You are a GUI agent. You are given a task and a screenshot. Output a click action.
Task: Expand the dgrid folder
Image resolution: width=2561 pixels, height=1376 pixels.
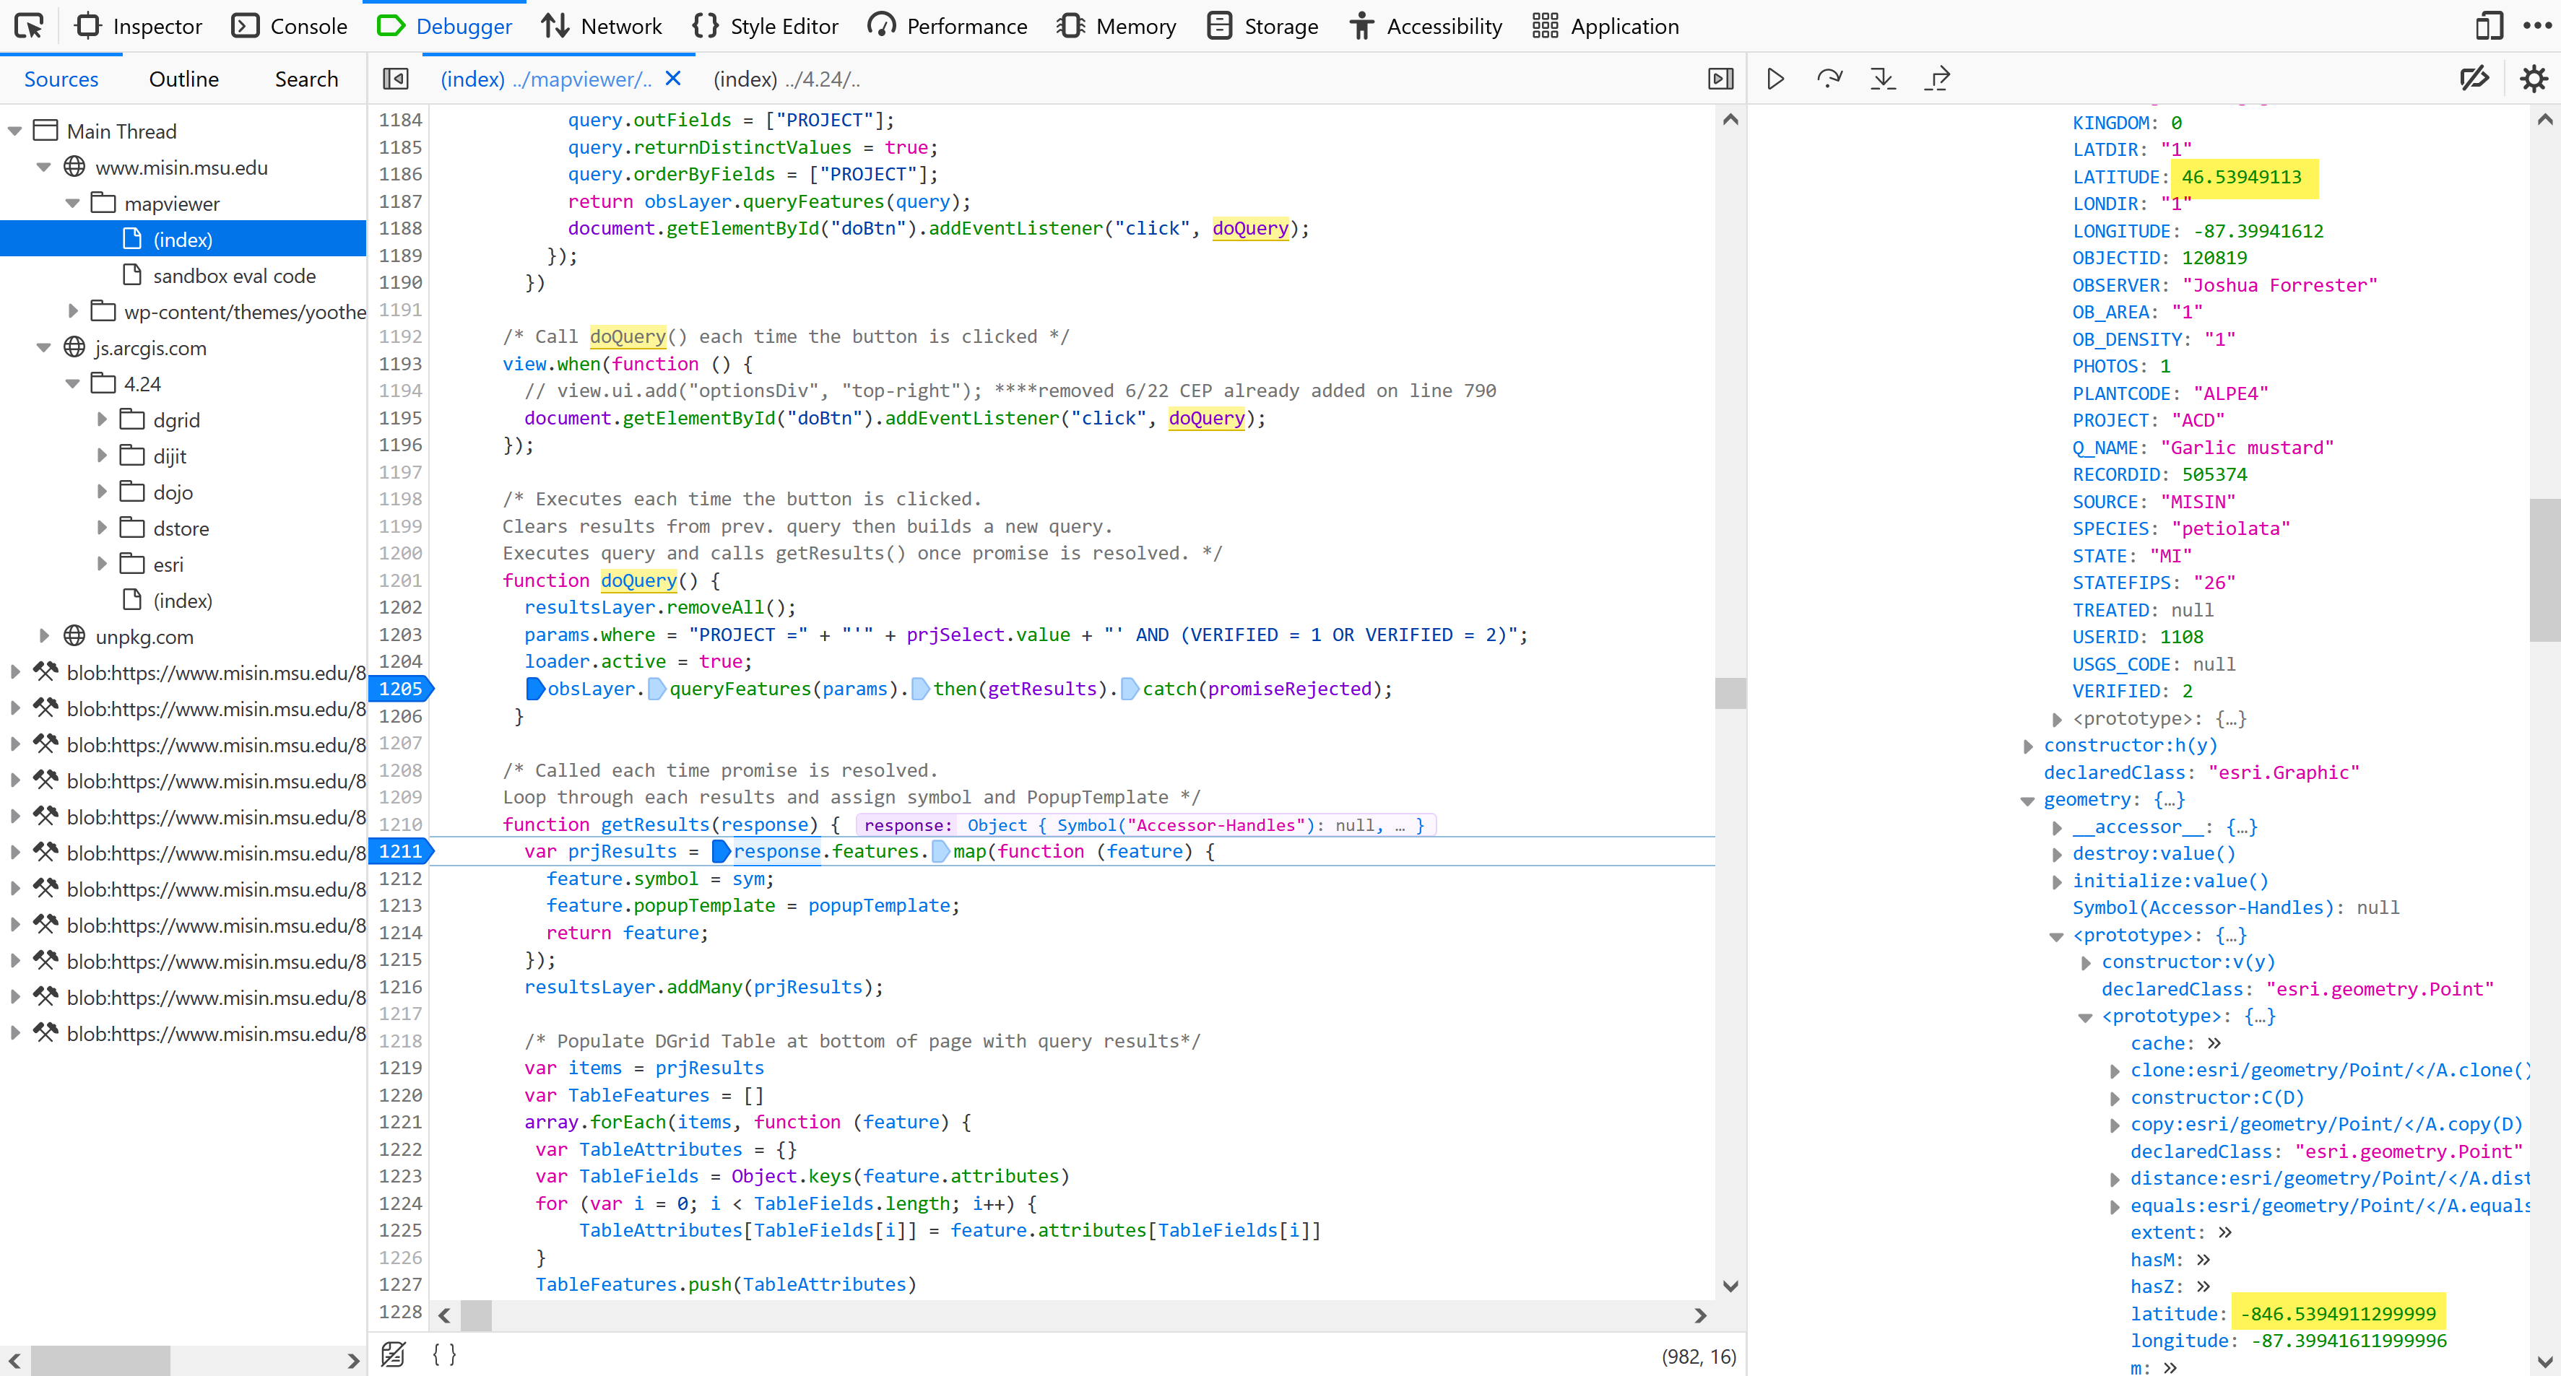click(x=101, y=419)
